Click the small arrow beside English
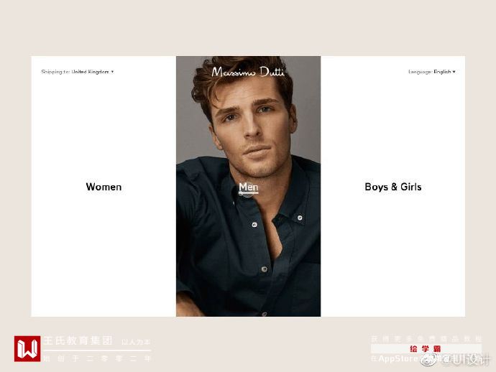 click(454, 72)
